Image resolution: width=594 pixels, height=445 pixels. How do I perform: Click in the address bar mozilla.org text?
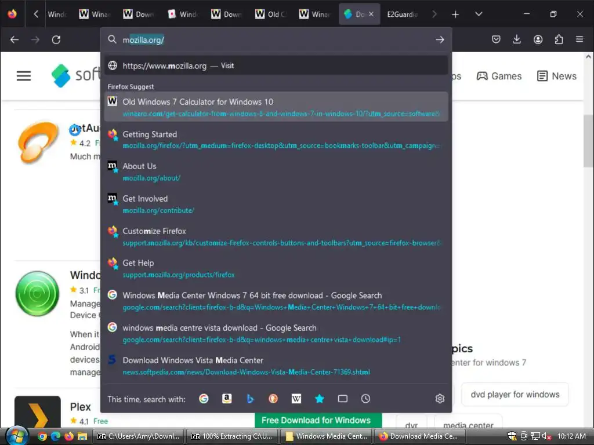tap(143, 40)
